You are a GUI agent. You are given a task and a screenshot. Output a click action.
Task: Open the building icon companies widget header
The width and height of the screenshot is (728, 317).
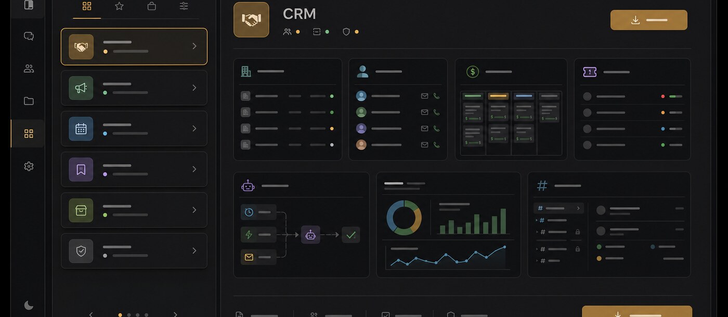[x=246, y=71]
